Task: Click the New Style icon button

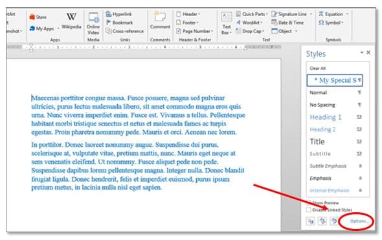Action: (311, 221)
